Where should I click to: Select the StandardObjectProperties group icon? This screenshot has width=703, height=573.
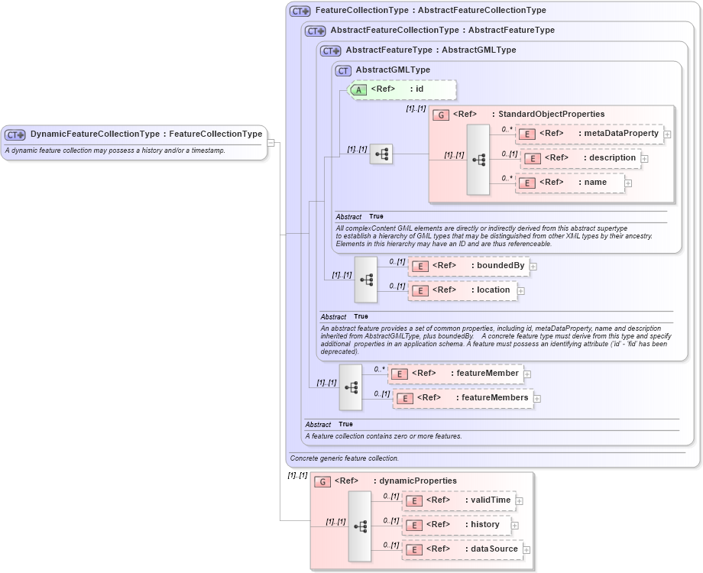(440, 114)
